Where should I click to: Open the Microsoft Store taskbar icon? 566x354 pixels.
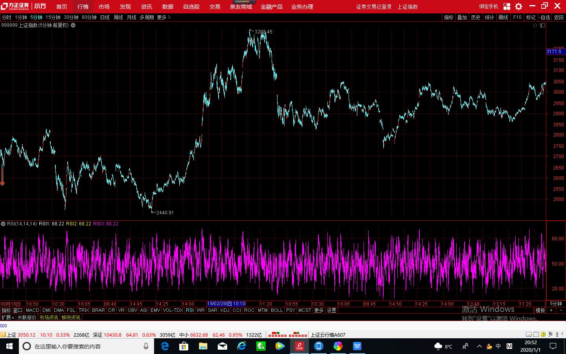point(184,346)
